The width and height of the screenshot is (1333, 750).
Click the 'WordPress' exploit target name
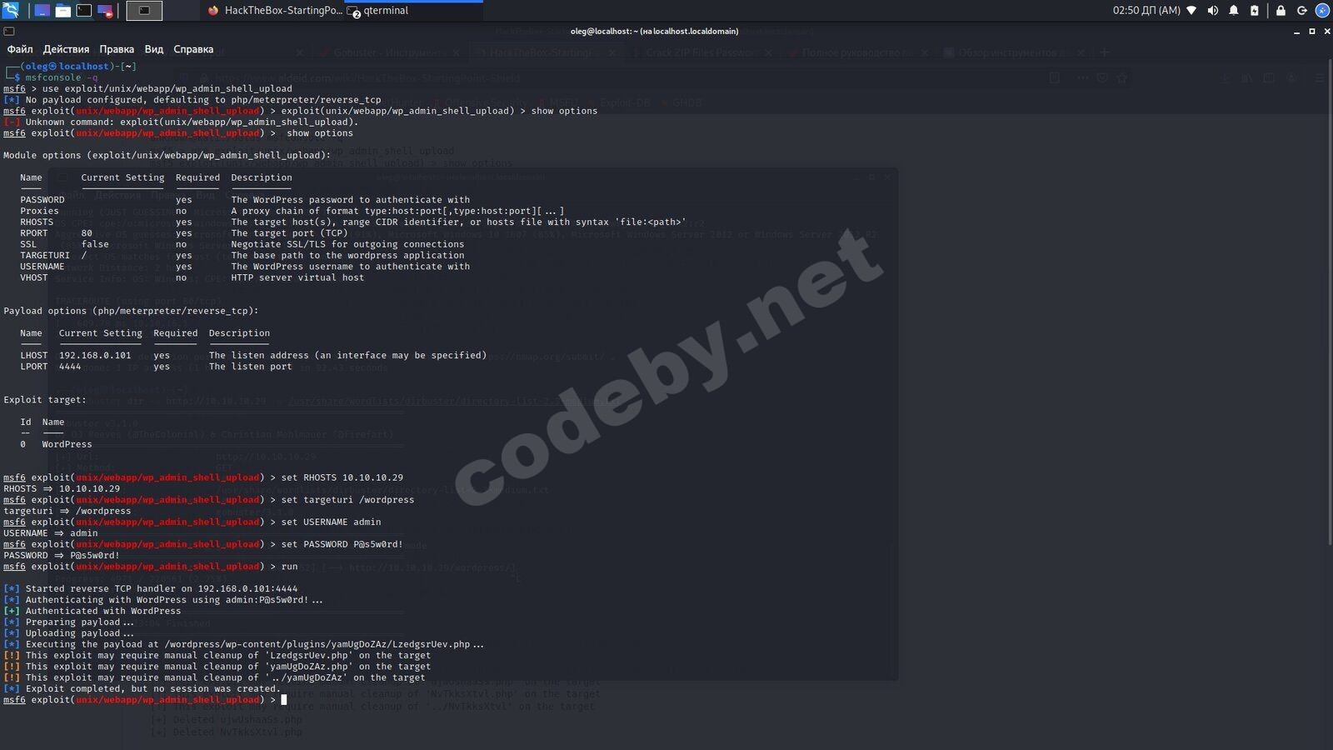[x=67, y=444]
